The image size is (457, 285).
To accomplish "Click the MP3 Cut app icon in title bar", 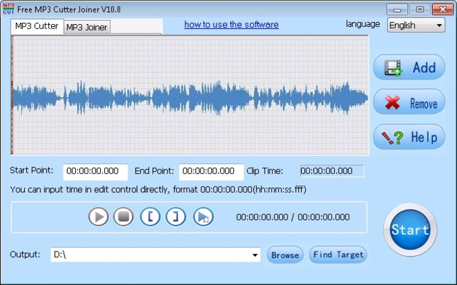I will pyautogui.click(x=8, y=9).
